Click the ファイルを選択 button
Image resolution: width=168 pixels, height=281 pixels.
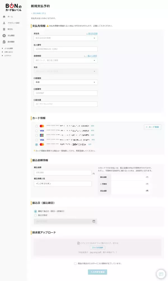pos(97,248)
